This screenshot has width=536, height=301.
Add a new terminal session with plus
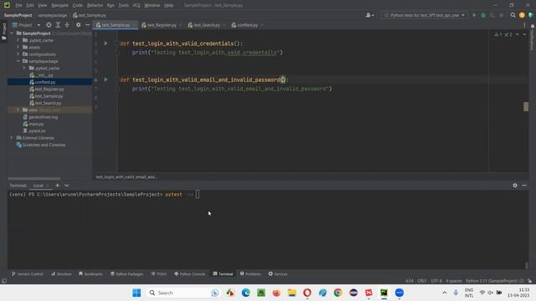click(58, 186)
